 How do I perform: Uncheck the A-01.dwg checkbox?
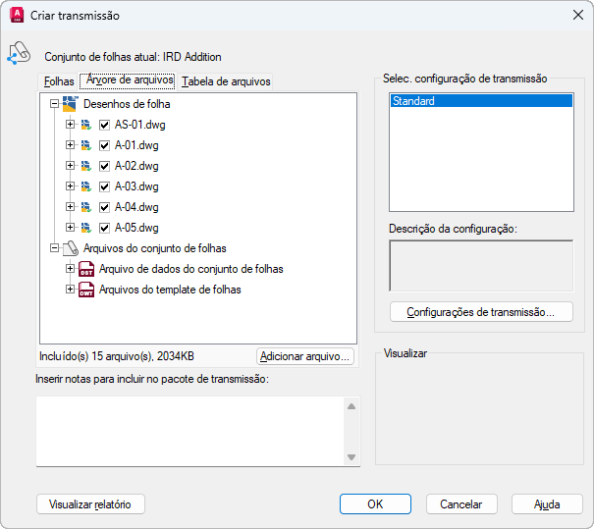coord(104,145)
